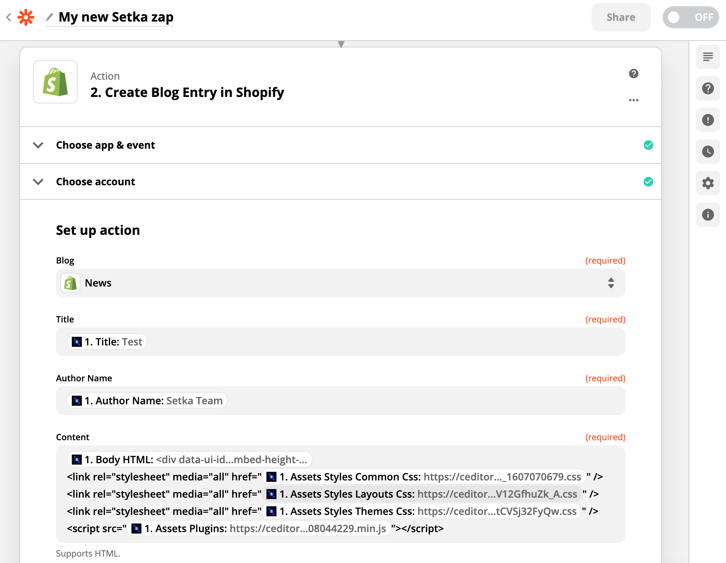Screen dimensions: 726x563
Task: Select the Body HTML pill in Content
Action: (x=189, y=460)
